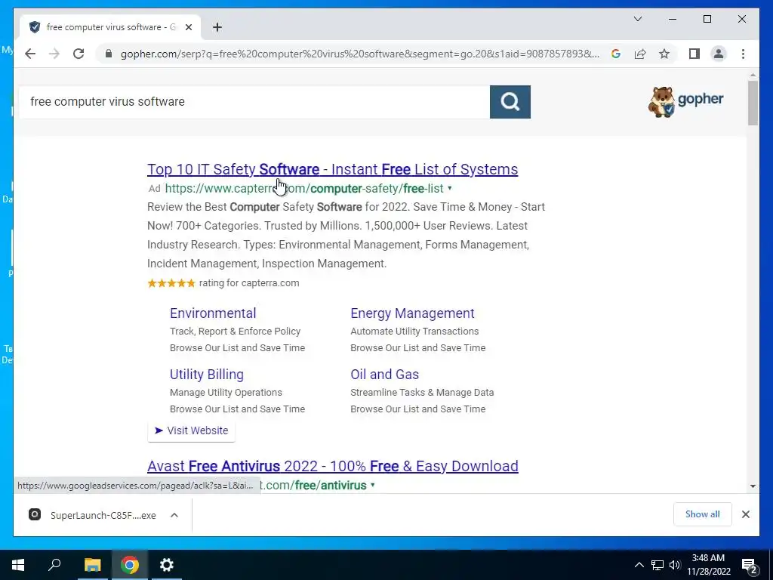
Task: Close the free computer virus software tab
Action: coord(188,27)
